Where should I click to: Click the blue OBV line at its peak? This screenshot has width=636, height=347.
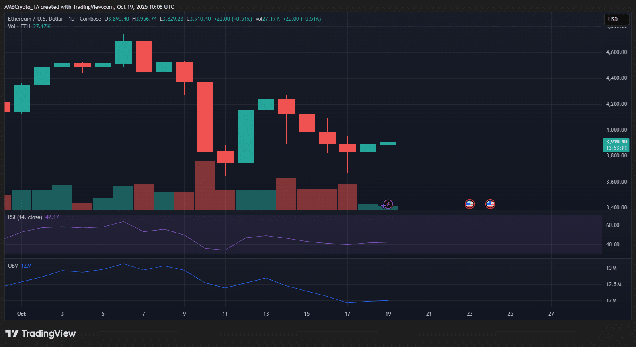click(x=123, y=264)
